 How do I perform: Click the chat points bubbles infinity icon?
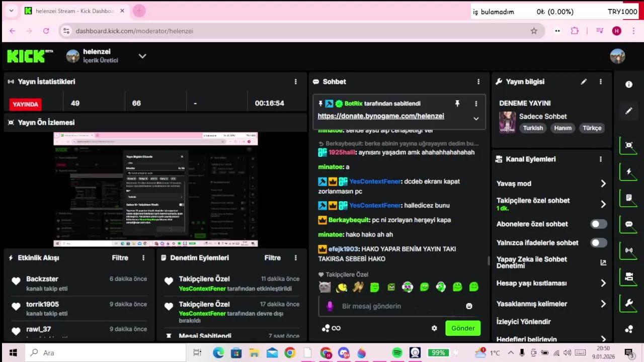(332, 328)
